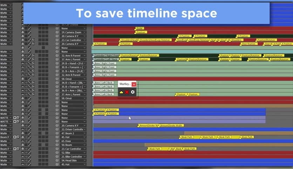Click the pick whip beside 47. Beam 2

point(57,133)
